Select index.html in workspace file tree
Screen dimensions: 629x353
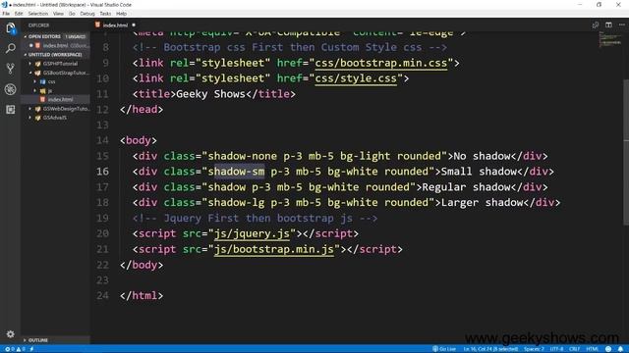point(56,99)
